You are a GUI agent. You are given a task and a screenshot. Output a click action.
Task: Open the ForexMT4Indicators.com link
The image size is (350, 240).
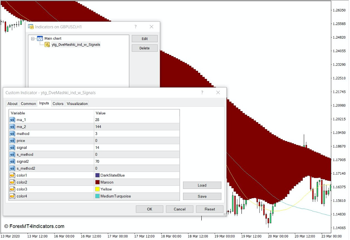point(34,226)
